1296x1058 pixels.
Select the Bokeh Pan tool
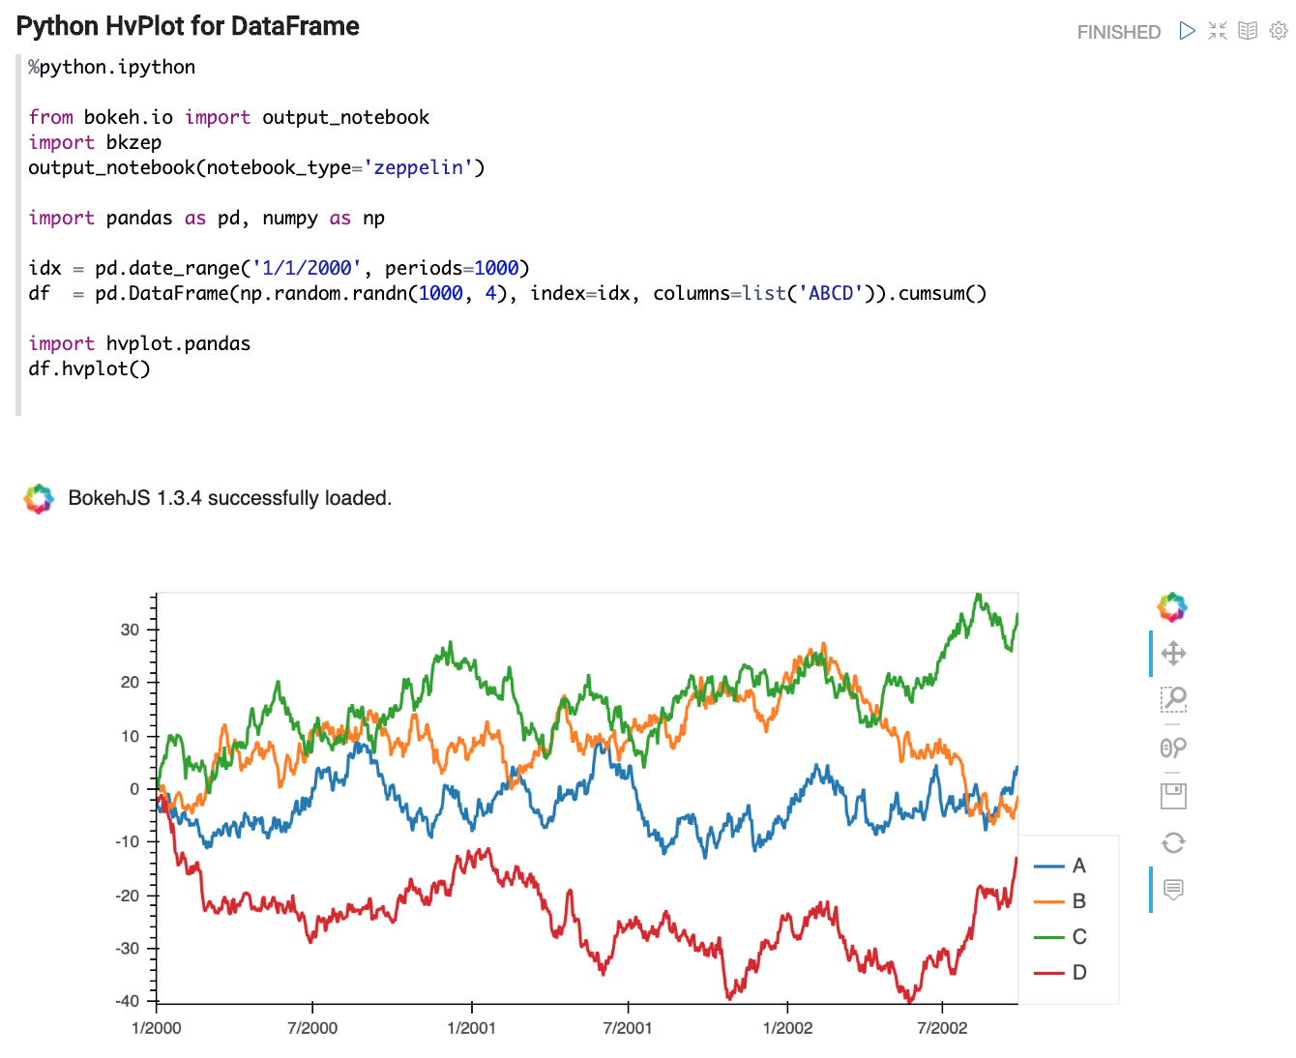[1173, 654]
